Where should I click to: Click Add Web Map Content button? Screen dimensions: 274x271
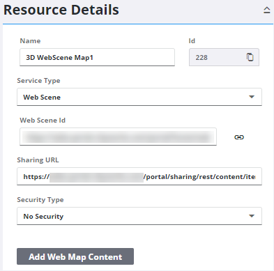click(75, 256)
